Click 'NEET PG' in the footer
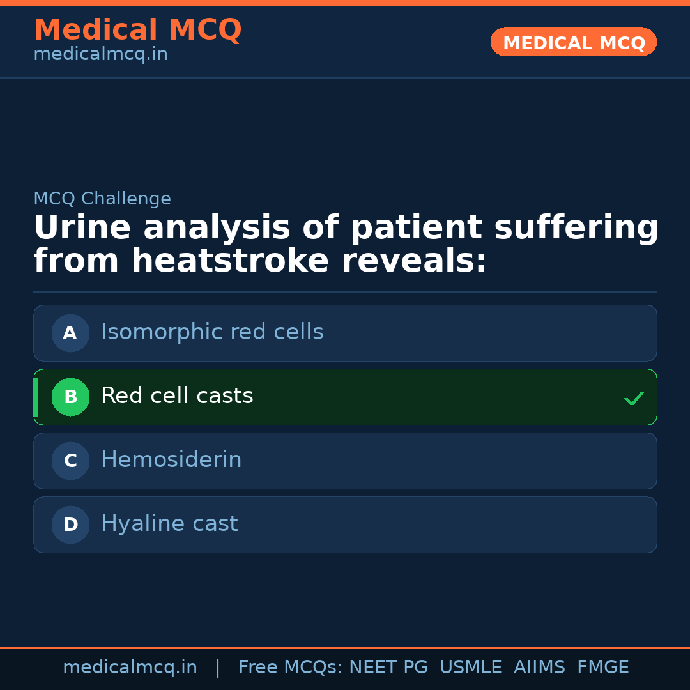 tap(388, 668)
